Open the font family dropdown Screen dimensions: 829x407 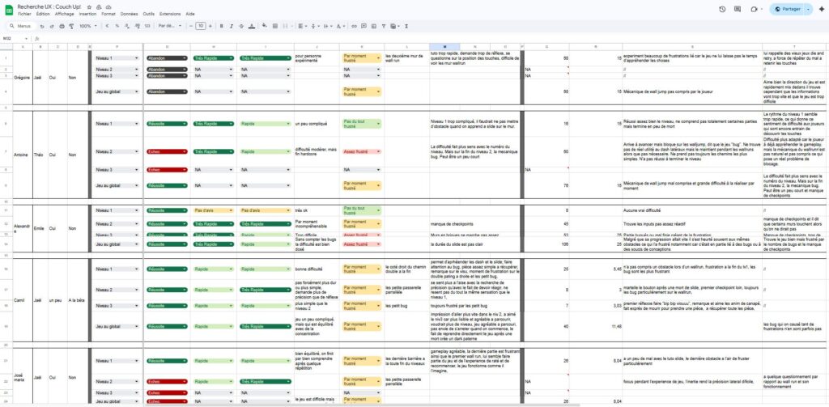(x=170, y=26)
